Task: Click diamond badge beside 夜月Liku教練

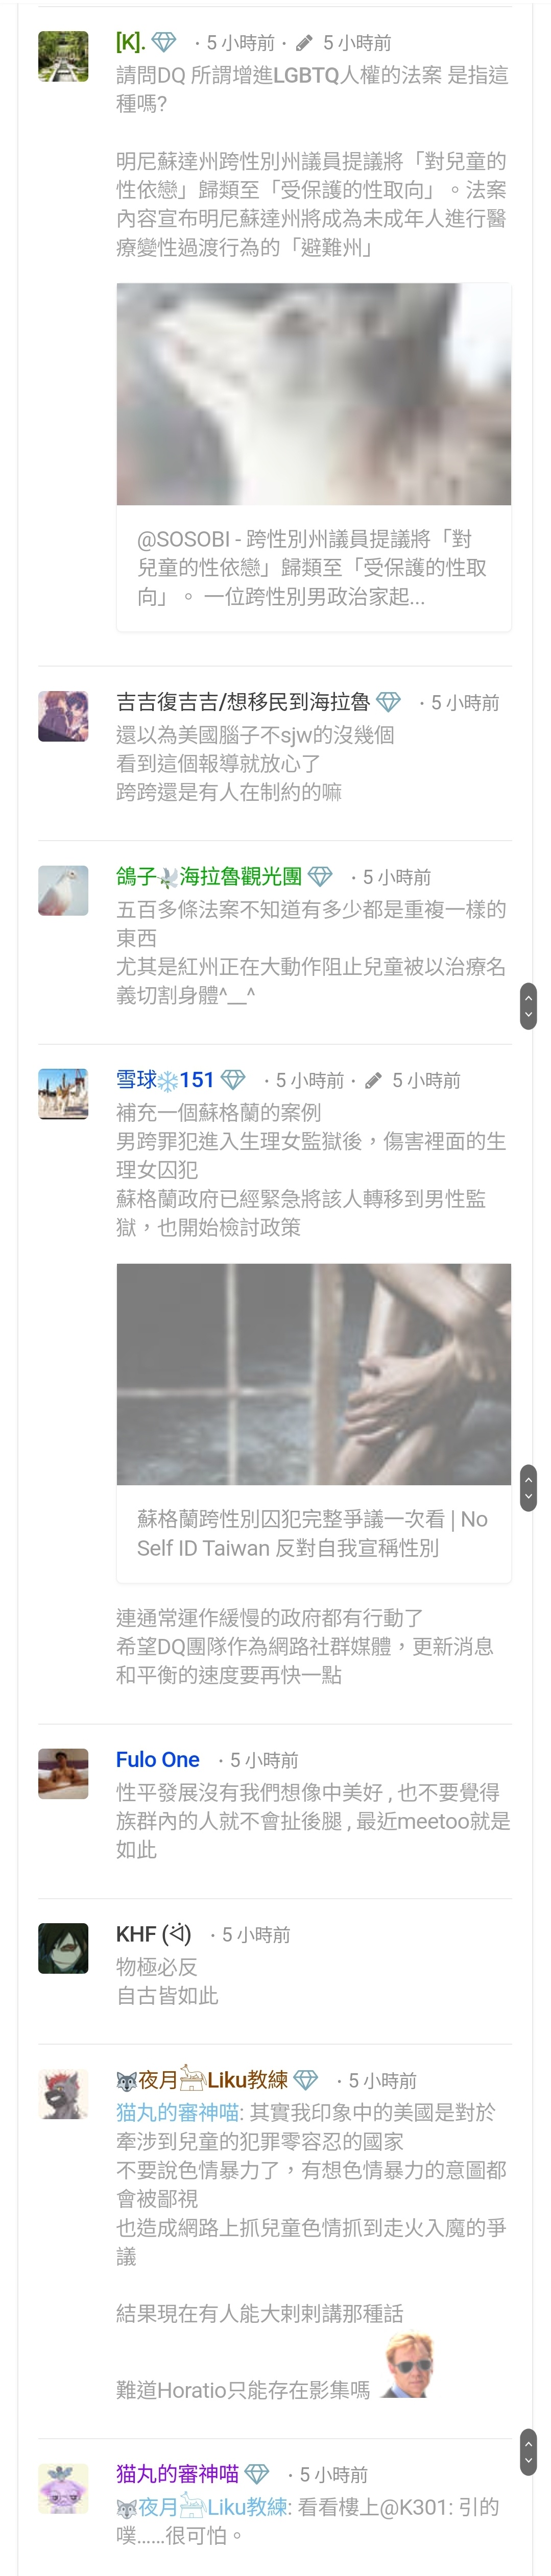Action: pyautogui.click(x=306, y=2080)
